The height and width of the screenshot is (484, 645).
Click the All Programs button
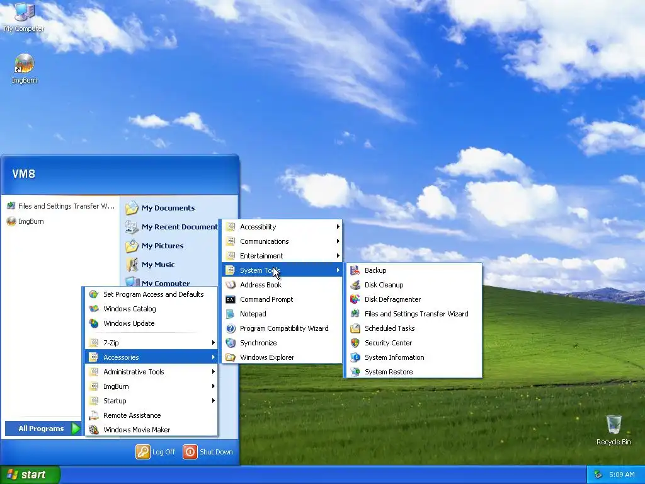pyautogui.click(x=43, y=429)
